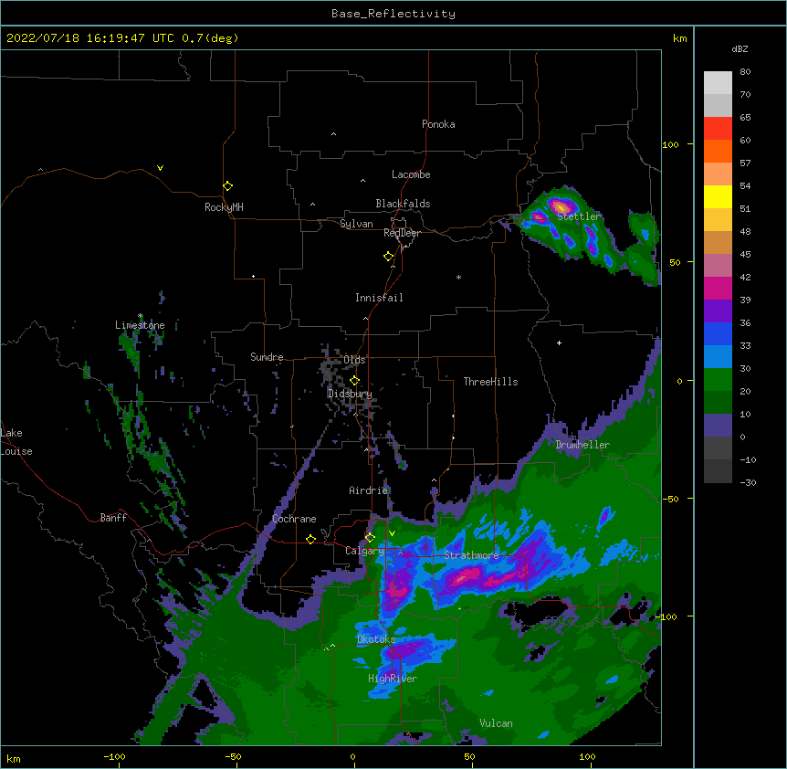Click the Strathmore label
The image size is (787, 769).
[x=471, y=555]
